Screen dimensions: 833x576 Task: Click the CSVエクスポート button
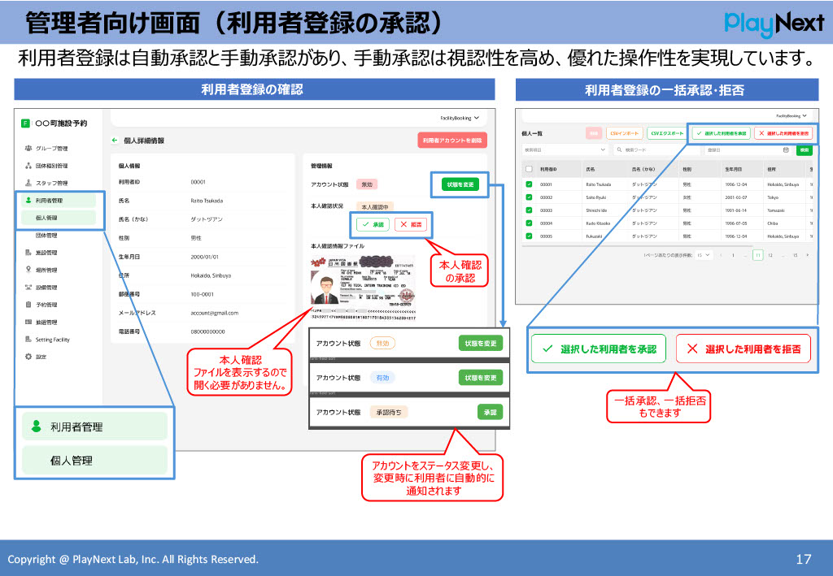tap(666, 133)
